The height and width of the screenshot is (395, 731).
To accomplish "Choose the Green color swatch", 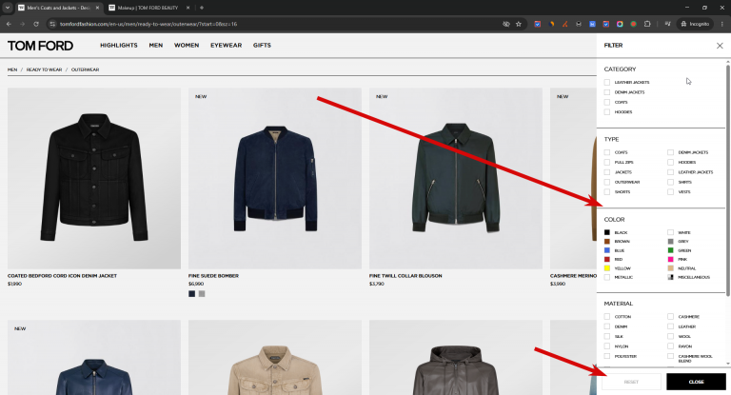I will 670,250.
